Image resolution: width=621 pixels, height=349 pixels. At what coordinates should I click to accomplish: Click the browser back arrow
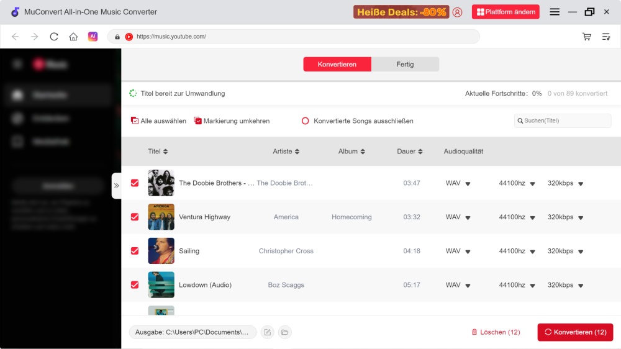[15, 37]
